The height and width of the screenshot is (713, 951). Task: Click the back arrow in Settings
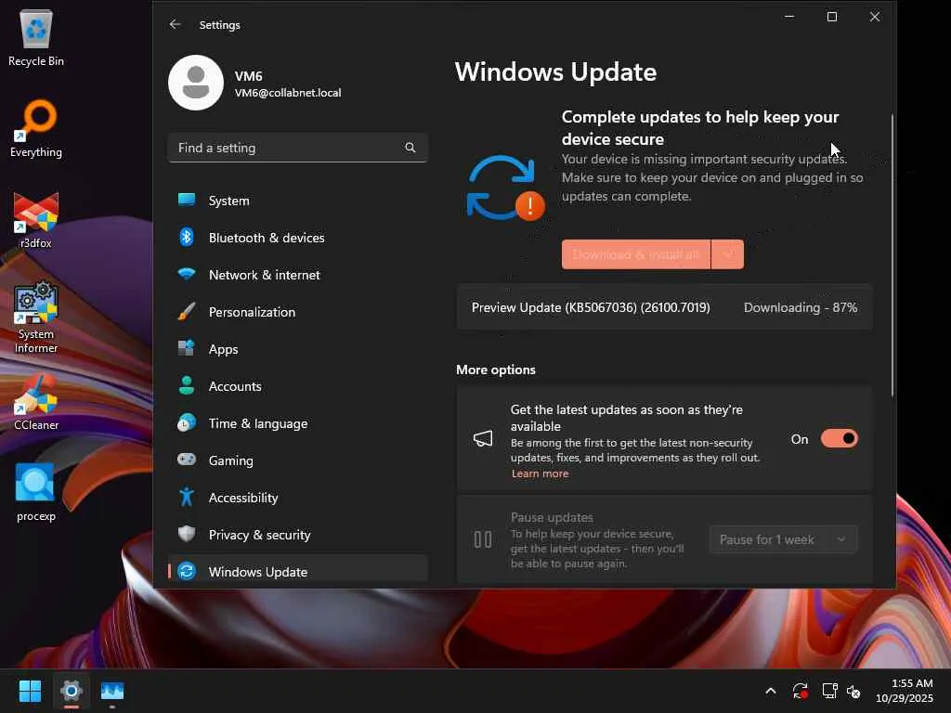(x=175, y=24)
